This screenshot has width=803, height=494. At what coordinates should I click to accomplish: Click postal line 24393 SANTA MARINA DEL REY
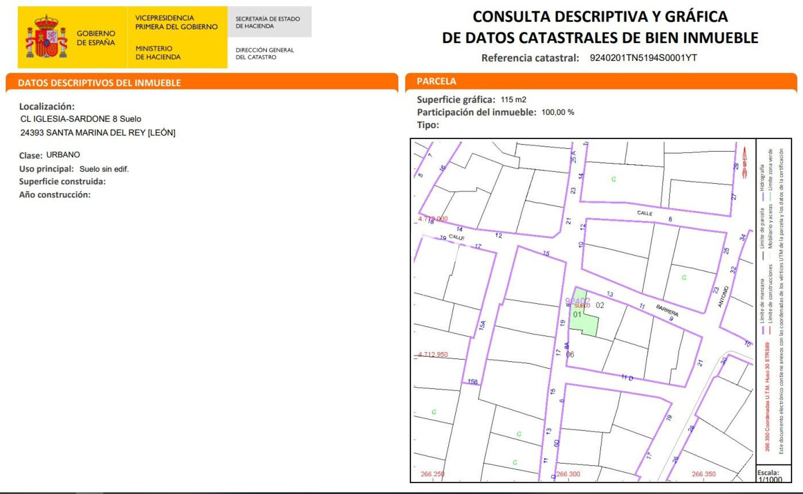click(x=98, y=133)
